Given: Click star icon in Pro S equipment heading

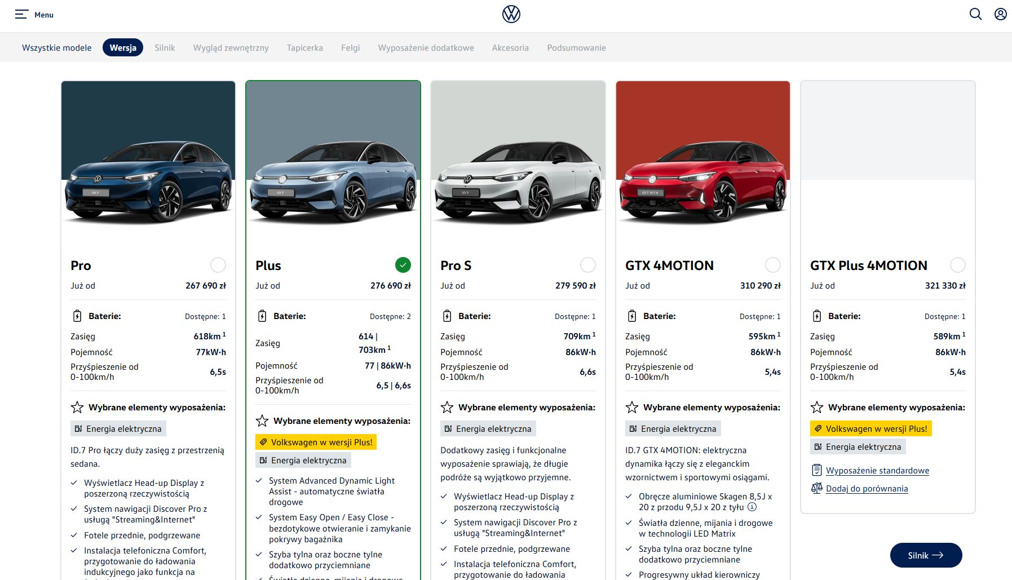Looking at the screenshot, I should click(447, 408).
